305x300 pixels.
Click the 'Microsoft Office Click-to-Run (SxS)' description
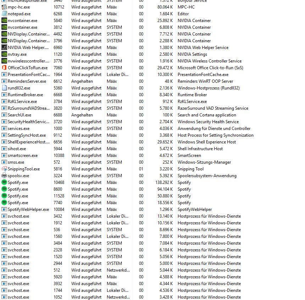coord(210,68)
